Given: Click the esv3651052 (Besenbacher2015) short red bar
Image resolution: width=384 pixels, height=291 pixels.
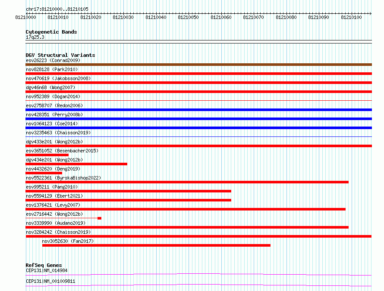Looking at the screenshot, I should [47, 155].
